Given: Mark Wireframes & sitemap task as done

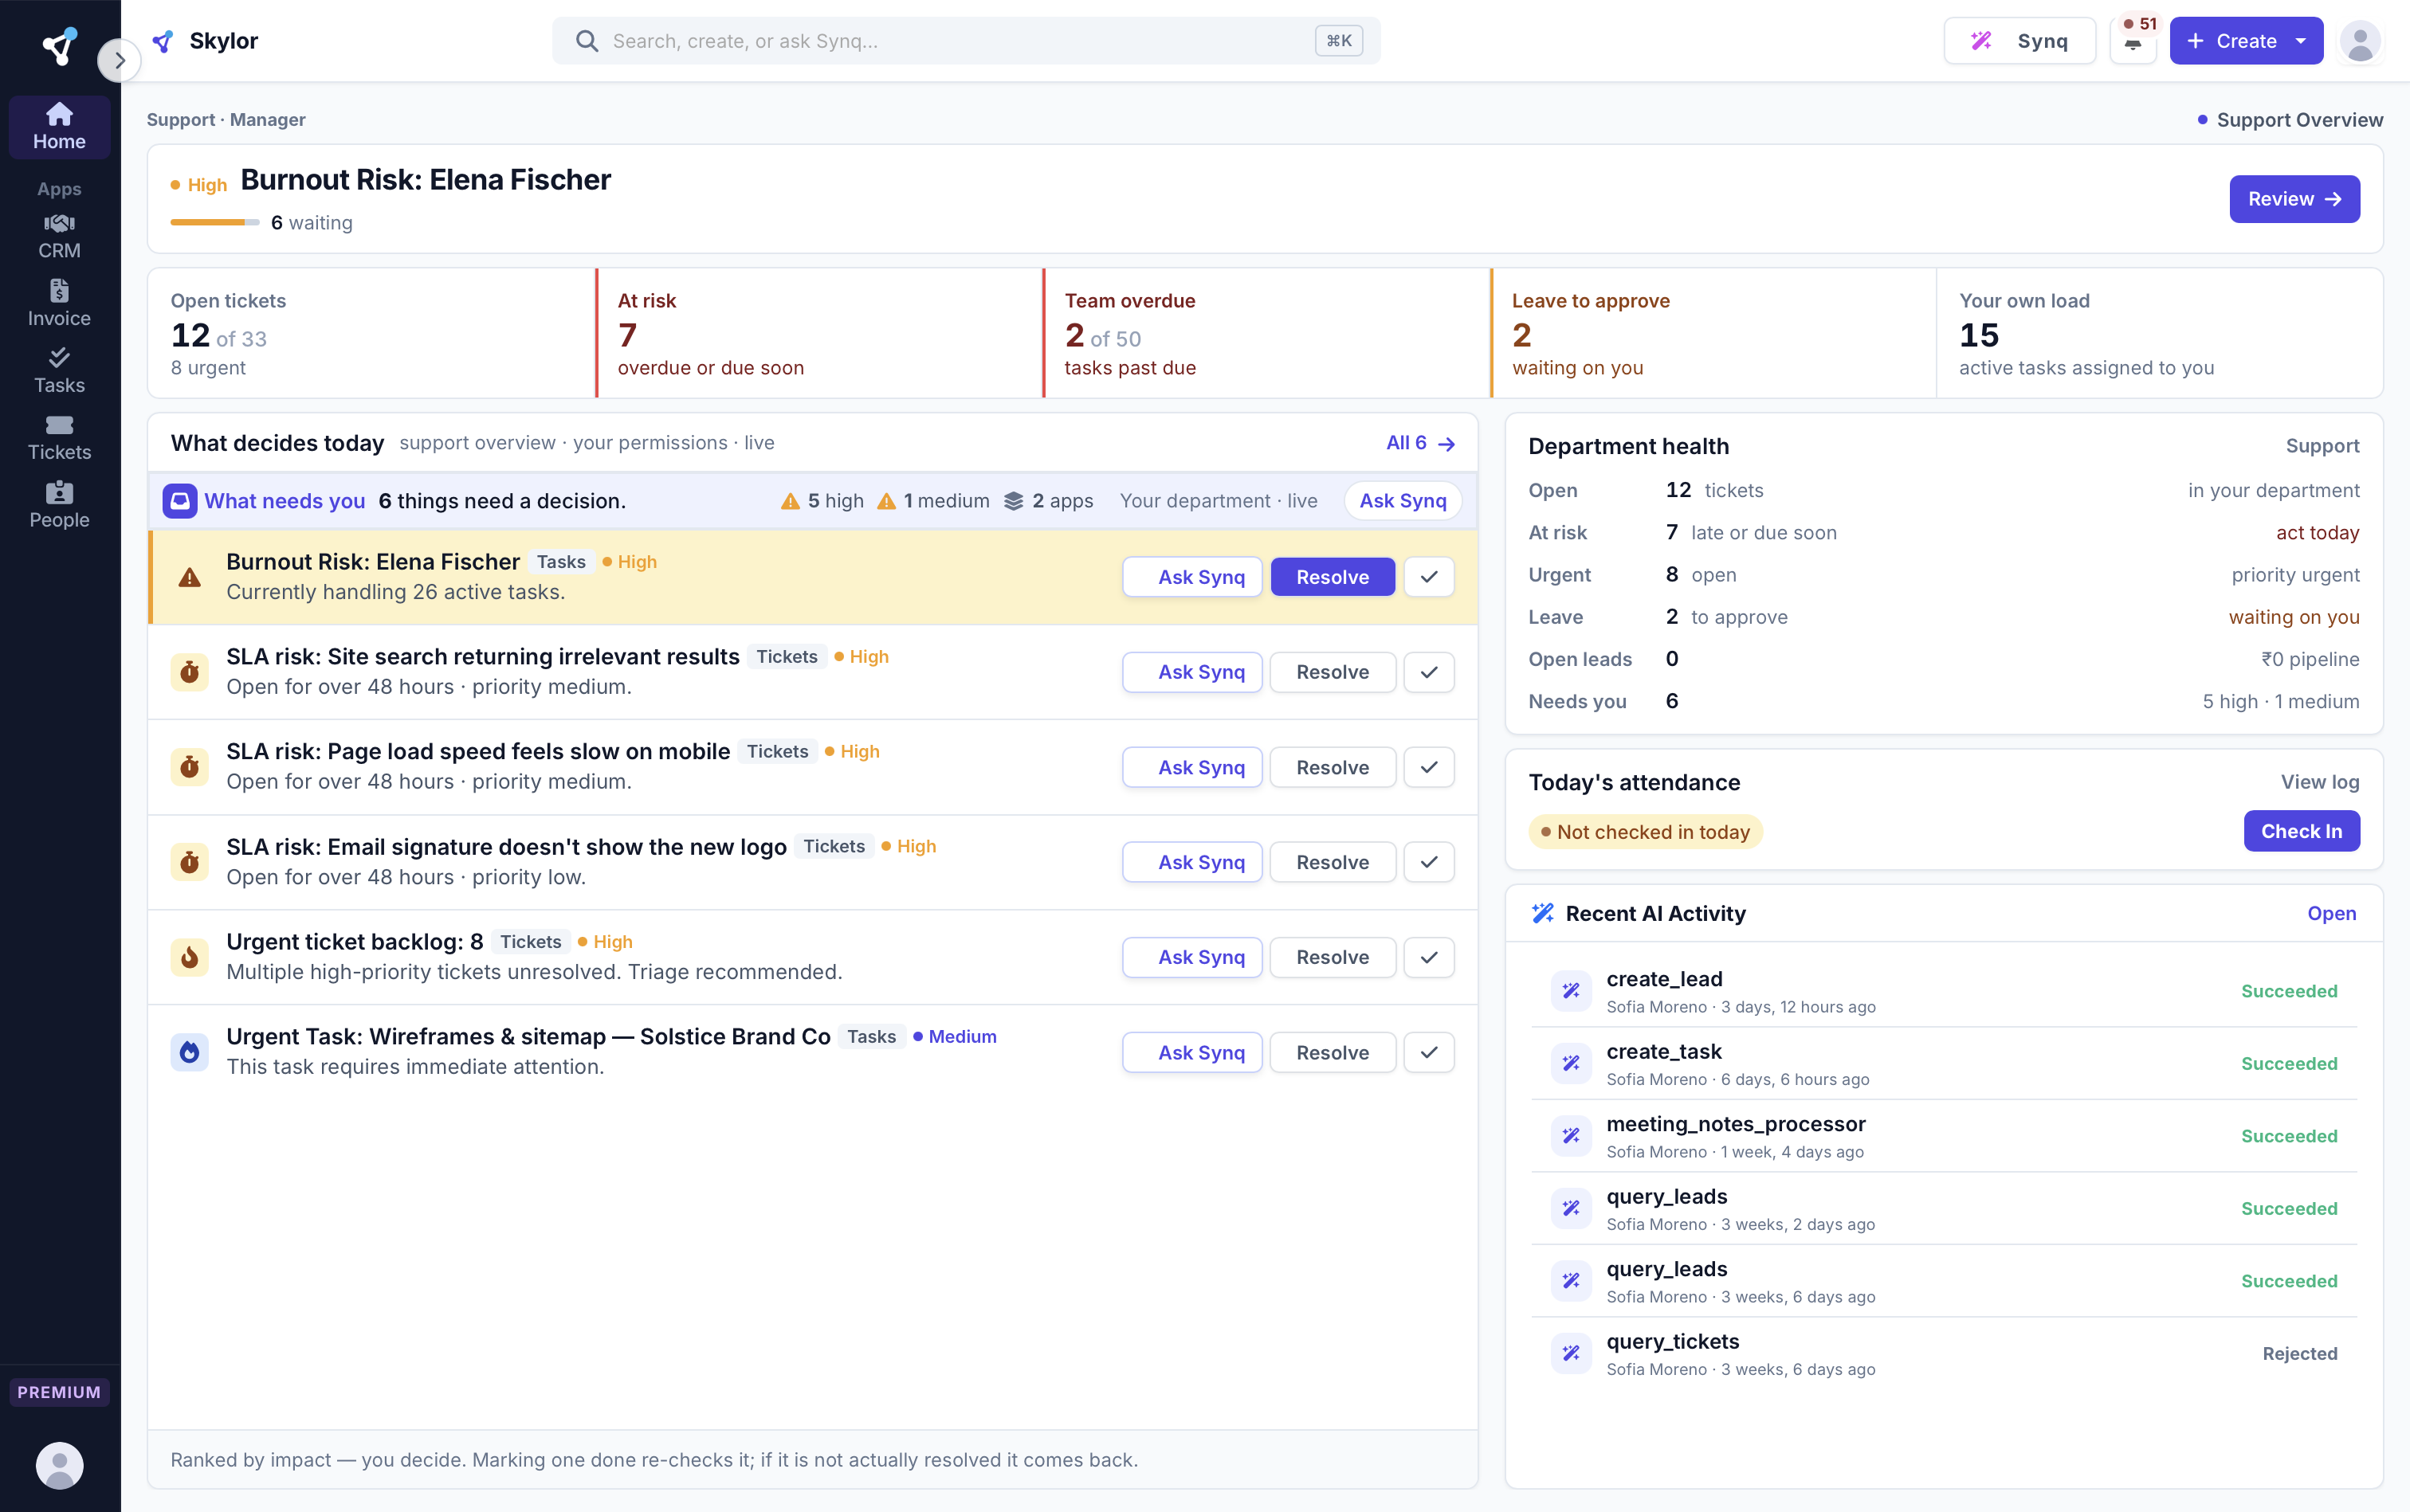Looking at the screenshot, I should (1429, 1052).
